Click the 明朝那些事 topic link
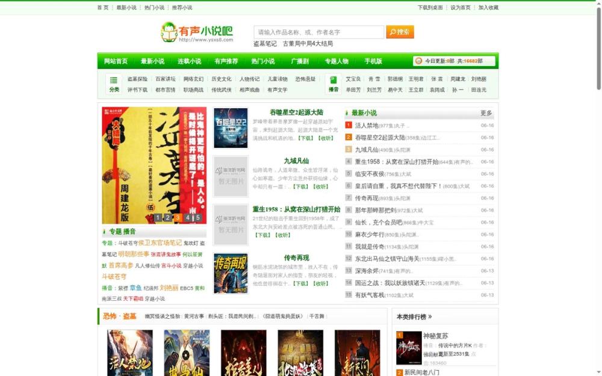 (134, 254)
